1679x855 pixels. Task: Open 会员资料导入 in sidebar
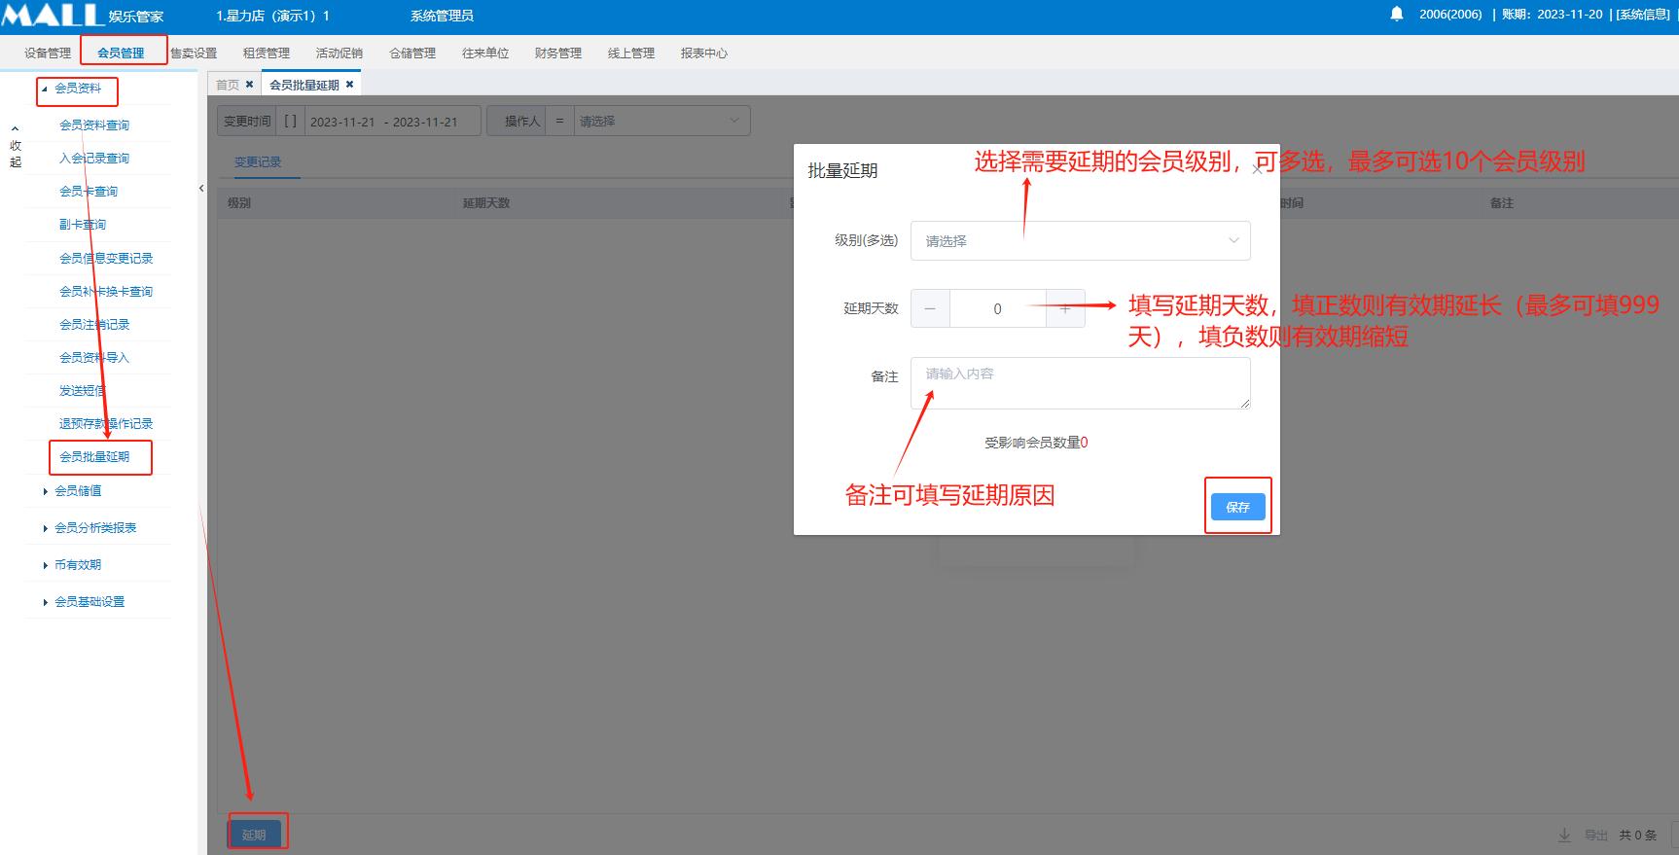click(94, 358)
